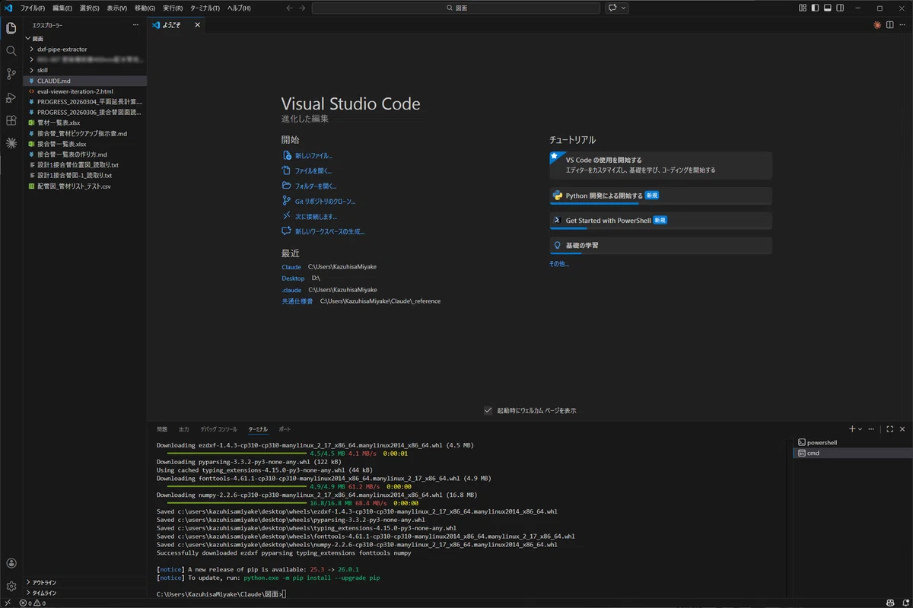Open the Claude Code sidebar icon
Screen dimensions: 913x608
(11, 143)
